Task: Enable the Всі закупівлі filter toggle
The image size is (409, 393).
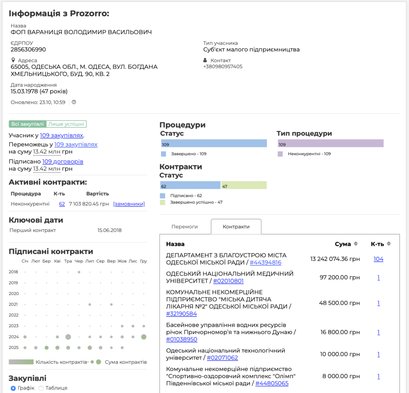Action: [28, 124]
